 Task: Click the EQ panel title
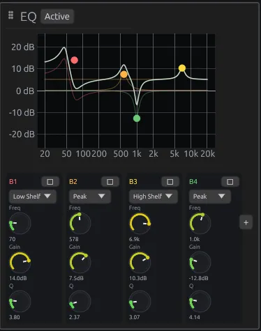29,17
